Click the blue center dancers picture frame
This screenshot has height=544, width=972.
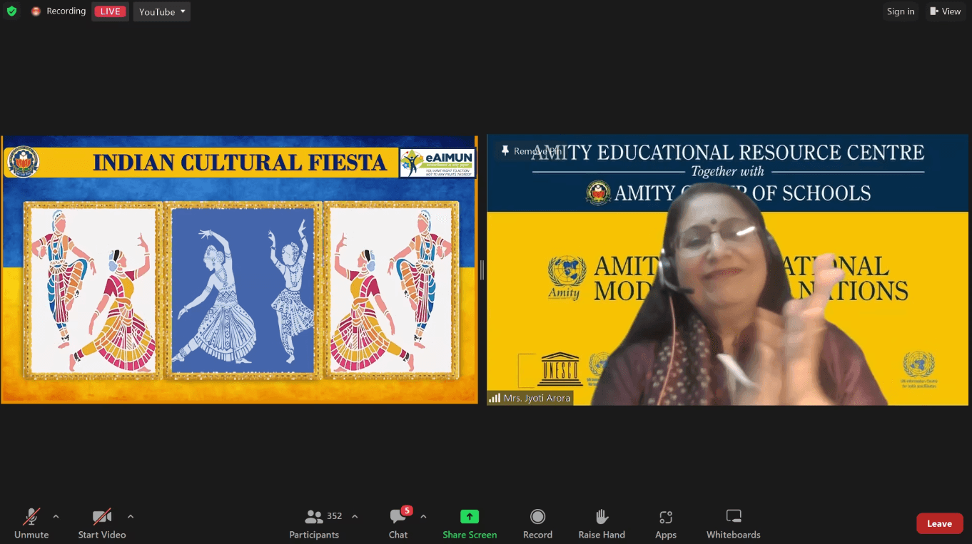point(243,289)
